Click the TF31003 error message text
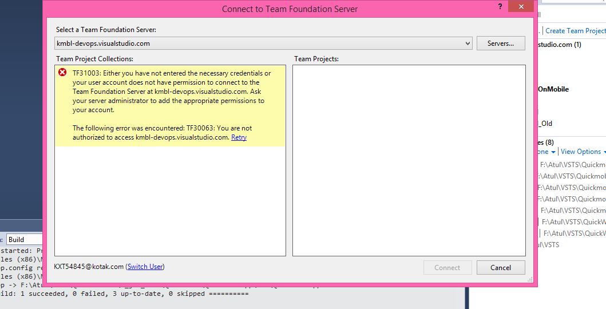The height and width of the screenshot is (309, 606). 172,92
